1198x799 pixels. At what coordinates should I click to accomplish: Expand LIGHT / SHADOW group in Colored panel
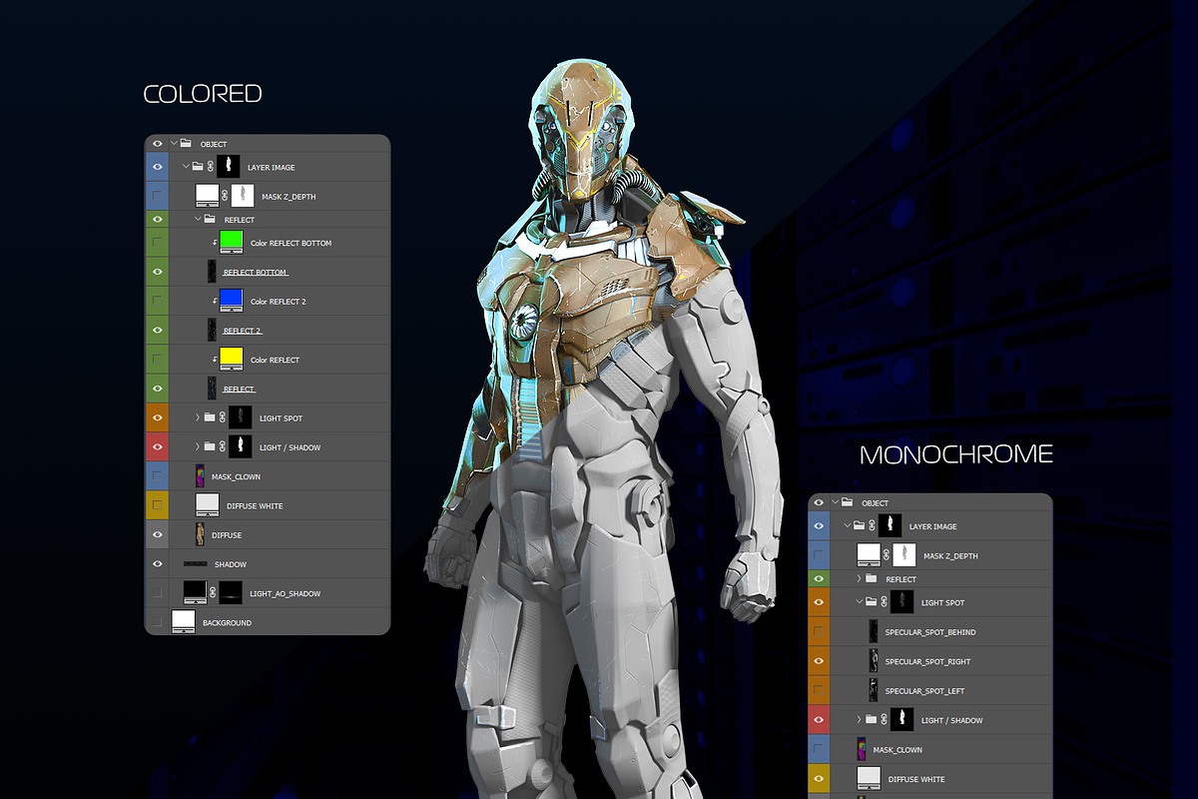tap(198, 446)
